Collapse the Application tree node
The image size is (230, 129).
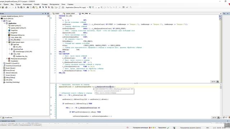[x=4, y=23]
